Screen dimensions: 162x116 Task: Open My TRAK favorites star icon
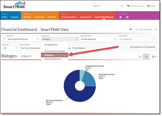(x=120, y=17)
